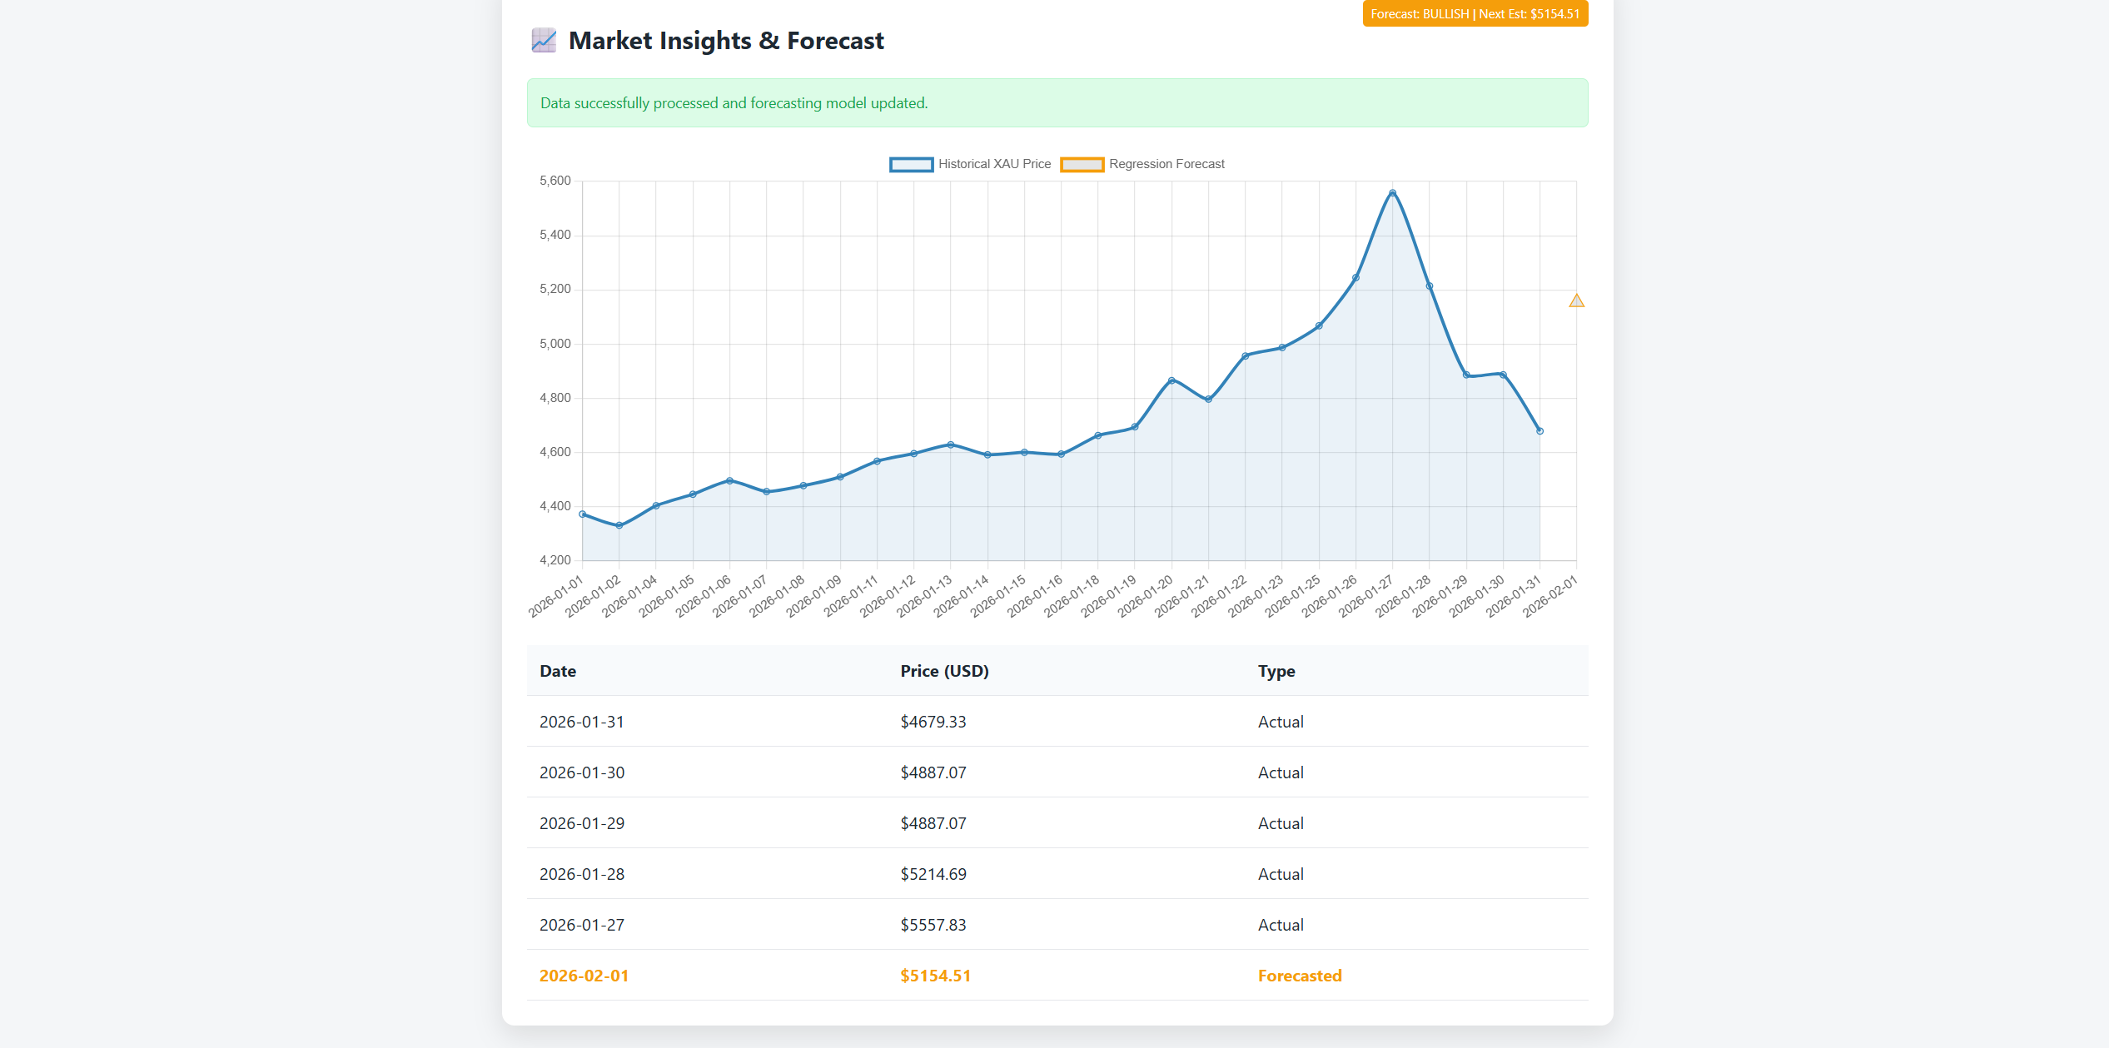Select the Historical XAU Price legend swatch
Image resolution: width=2109 pixels, height=1048 pixels.
pyautogui.click(x=912, y=163)
